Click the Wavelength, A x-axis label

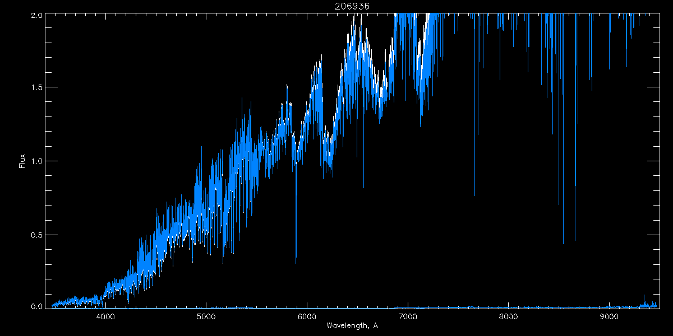pos(352,326)
